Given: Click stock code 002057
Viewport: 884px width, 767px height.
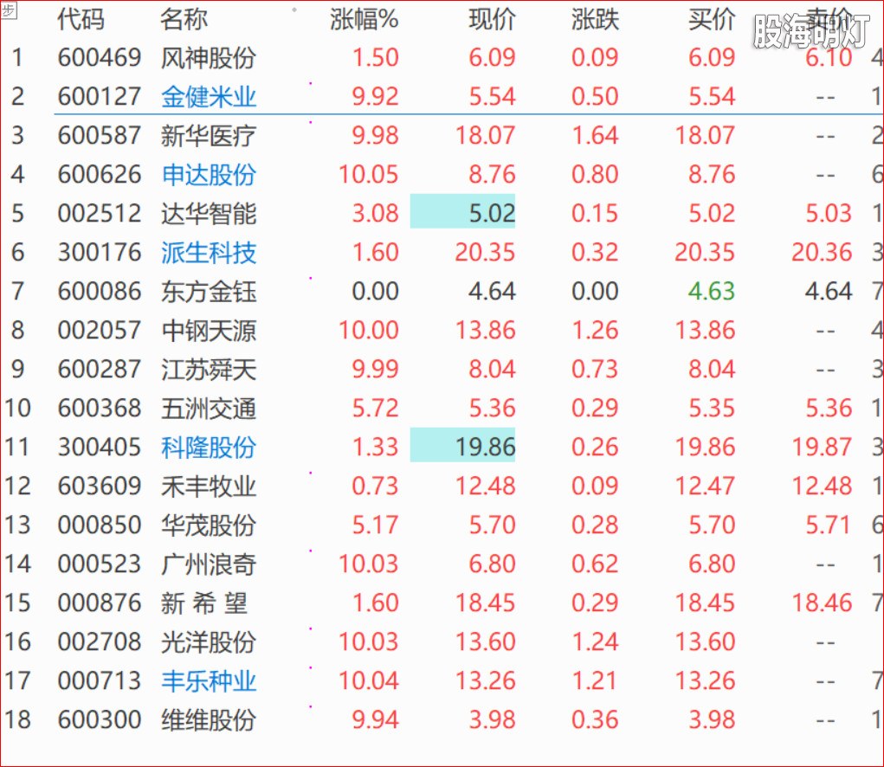Looking at the screenshot, I should pos(100,330).
